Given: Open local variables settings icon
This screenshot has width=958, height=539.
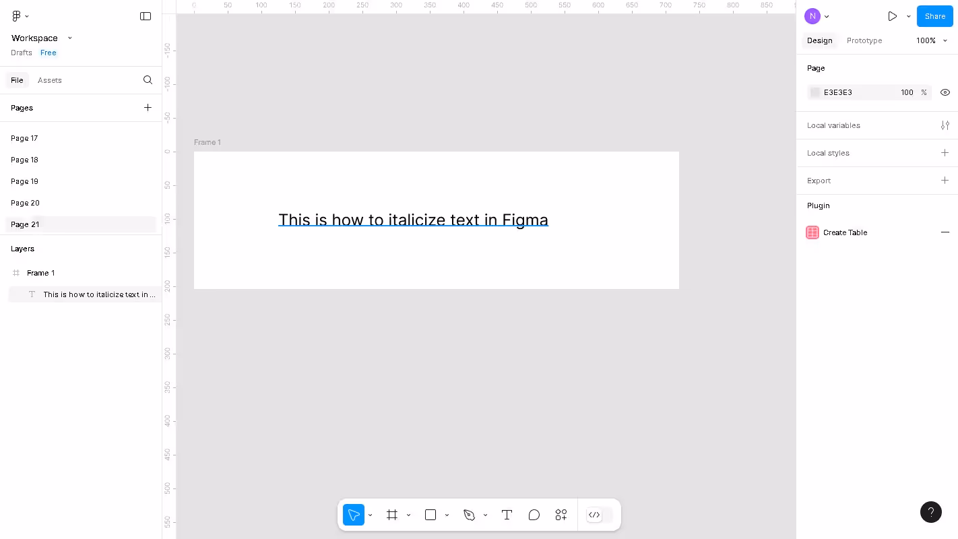Looking at the screenshot, I should [945, 125].
